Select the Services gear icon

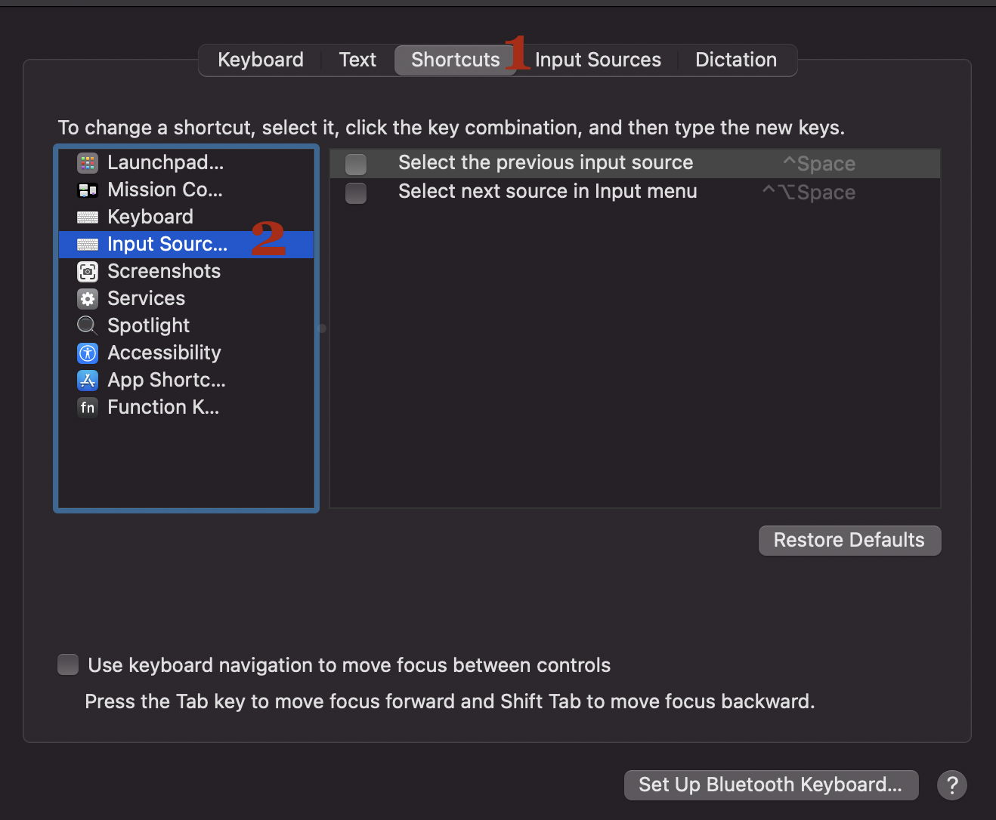click(x=88, y=299)
